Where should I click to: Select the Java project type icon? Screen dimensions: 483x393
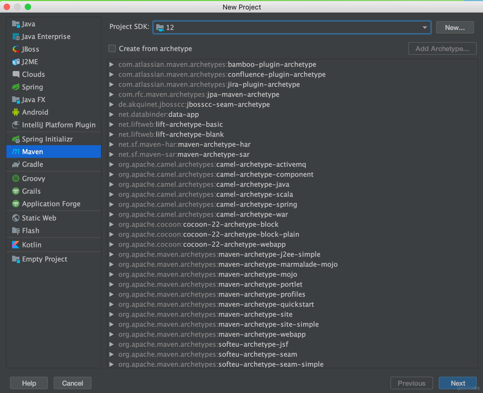16,24
